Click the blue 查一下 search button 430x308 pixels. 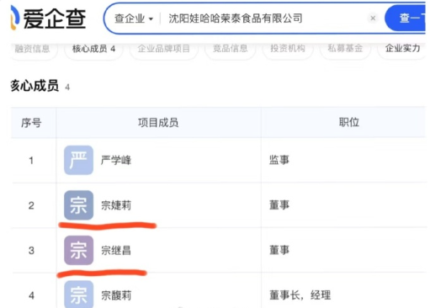[406, 19]
